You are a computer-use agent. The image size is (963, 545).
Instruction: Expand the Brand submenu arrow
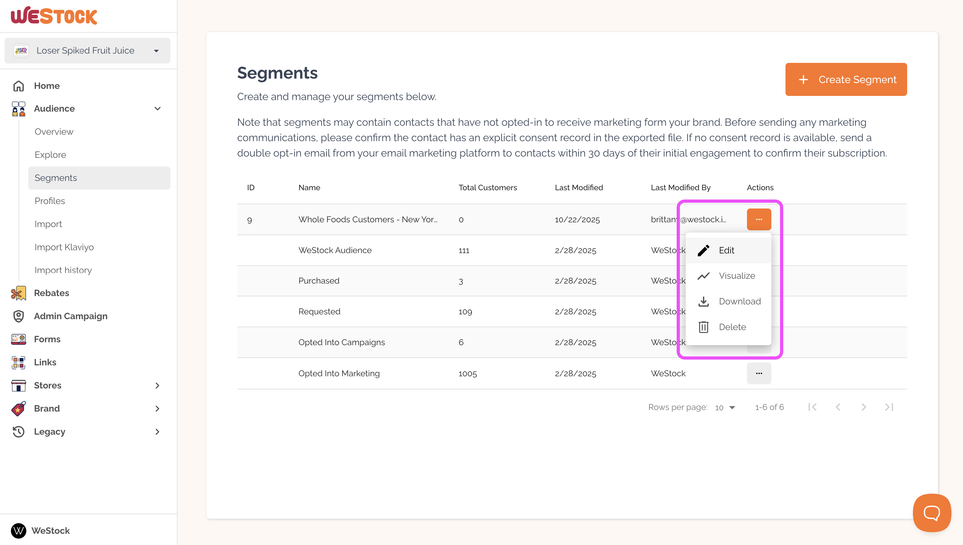(157, 408)
